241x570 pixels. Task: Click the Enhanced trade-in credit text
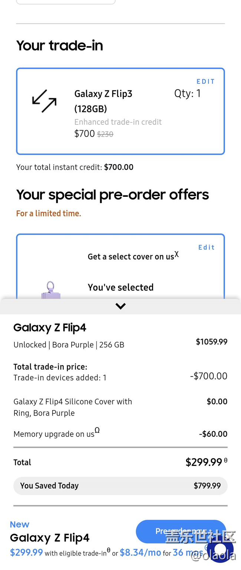(x=118, y=122)
